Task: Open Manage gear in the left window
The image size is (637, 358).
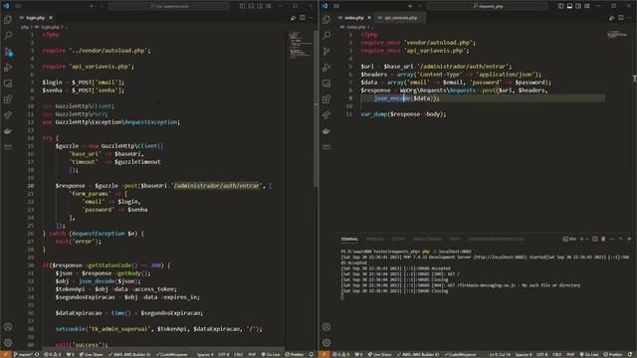Action: pos(8,342)
